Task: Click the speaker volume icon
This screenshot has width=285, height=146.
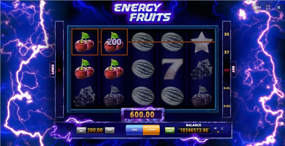Action: pyautogui.click(x=216, y=128)
